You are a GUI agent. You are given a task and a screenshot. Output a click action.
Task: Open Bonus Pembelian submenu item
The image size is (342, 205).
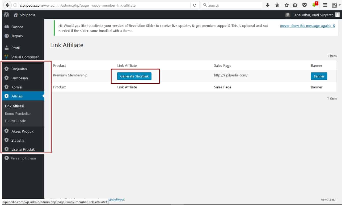pyautogui.click(x=18, y=113)
